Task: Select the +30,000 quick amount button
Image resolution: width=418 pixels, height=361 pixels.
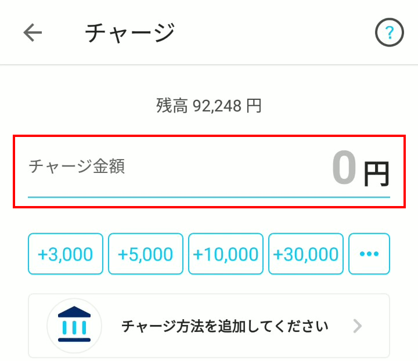Action: (305, 254)
